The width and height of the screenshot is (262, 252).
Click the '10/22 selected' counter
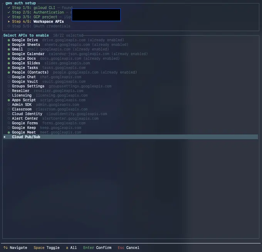[x=68, y=35]
